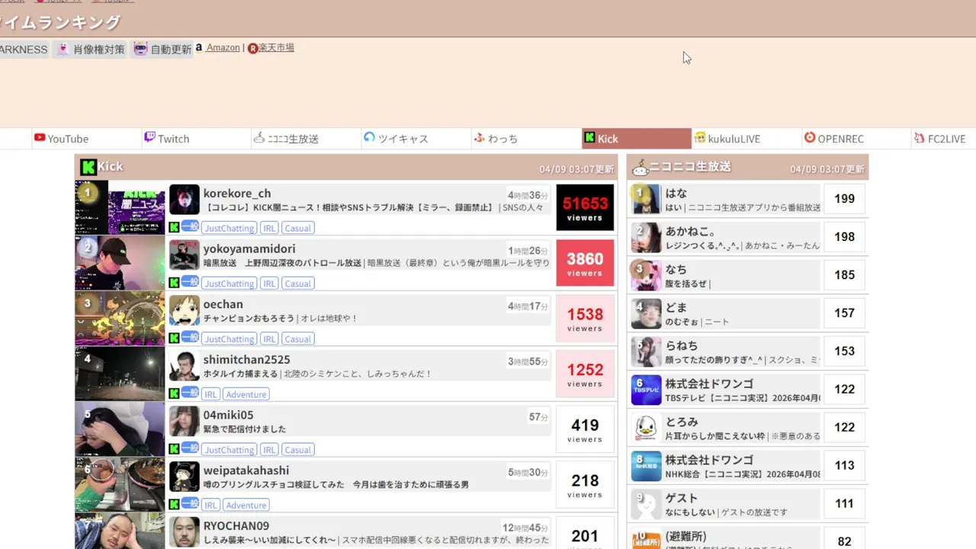
Task: Click はな avatar in ニコニコ list
Action: (x=646, y=199)
